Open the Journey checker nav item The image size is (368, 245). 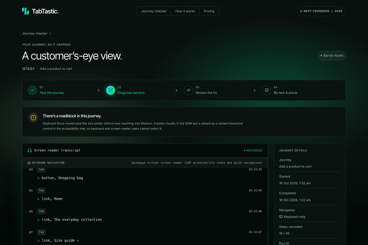click(x=154, y=11)
